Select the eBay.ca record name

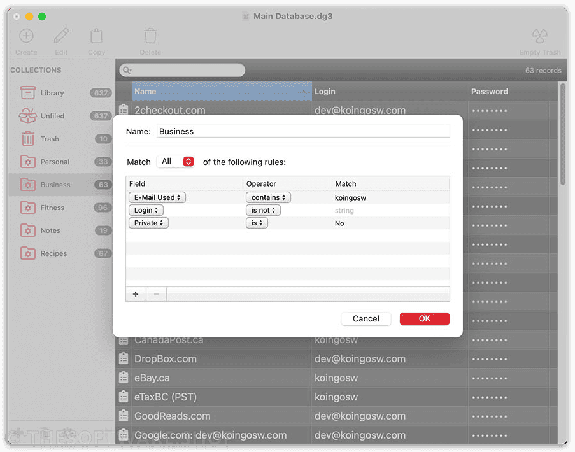152,378
